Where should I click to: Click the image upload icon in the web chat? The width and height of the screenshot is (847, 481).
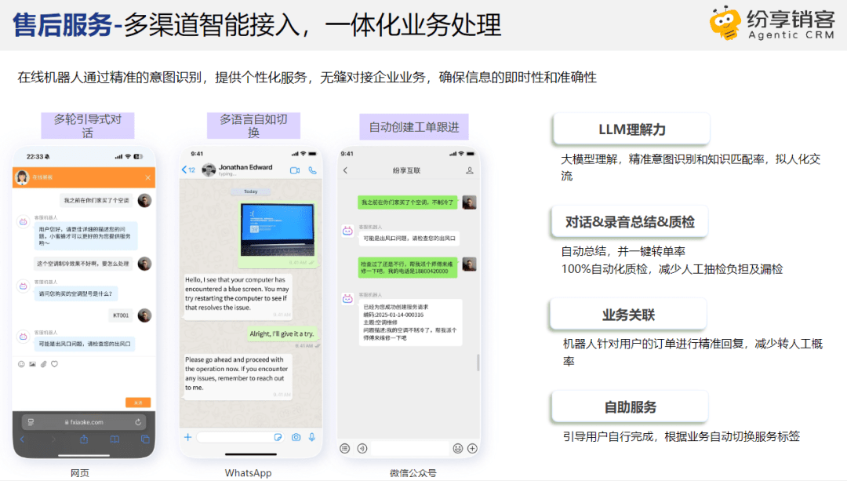coord(32,364)
